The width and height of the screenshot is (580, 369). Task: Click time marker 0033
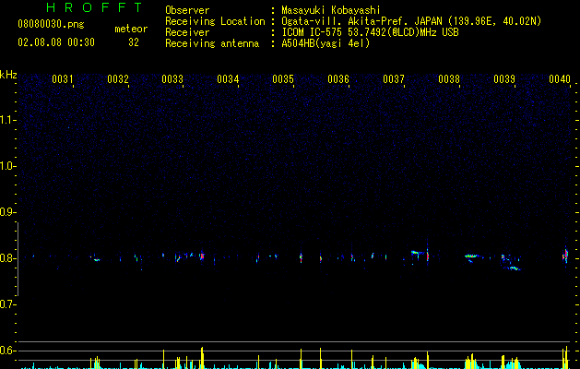tap(172, 79)
